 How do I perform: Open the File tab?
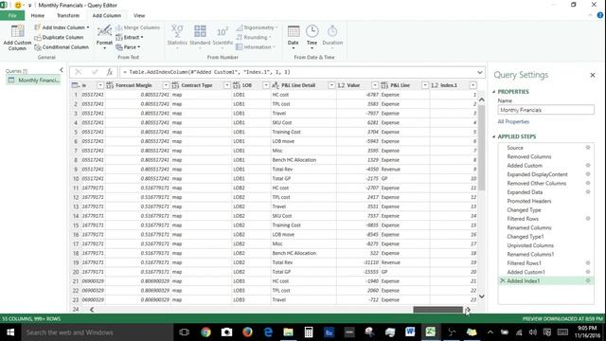tap(12, 15)
